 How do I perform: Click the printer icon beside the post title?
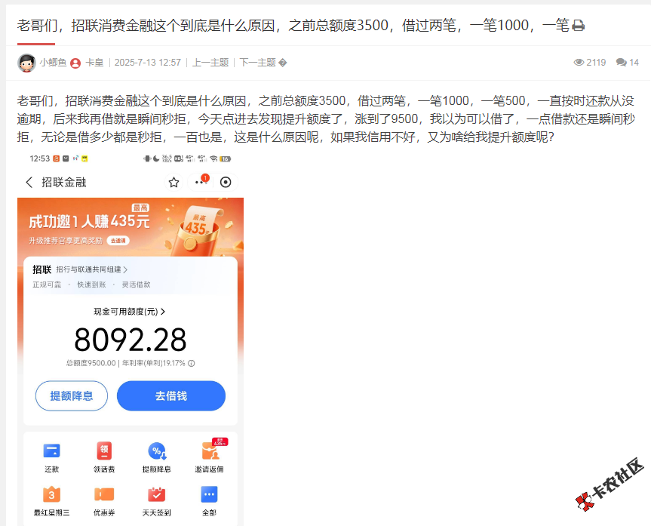coord(578,26)
